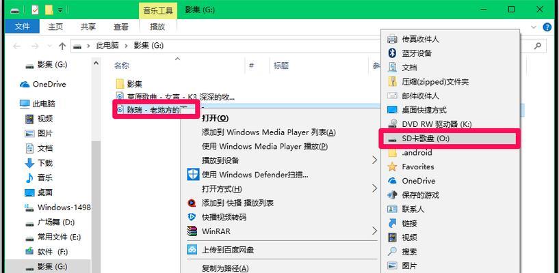Image resolution: width=559 pixels, height=273 pixels.
Task: Switch to the 查看 ribbon tab
Action: [121, 27]
